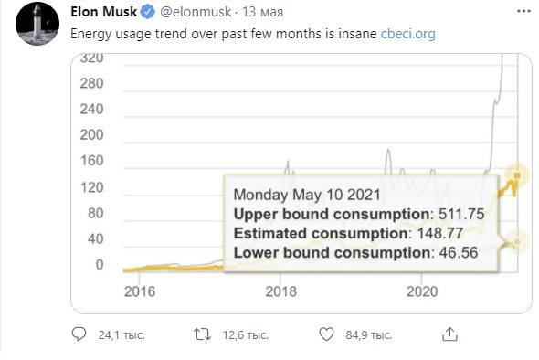Open the share arrow icon
Viewport: 539px width, 360px height.
click(x=449, y=334)
